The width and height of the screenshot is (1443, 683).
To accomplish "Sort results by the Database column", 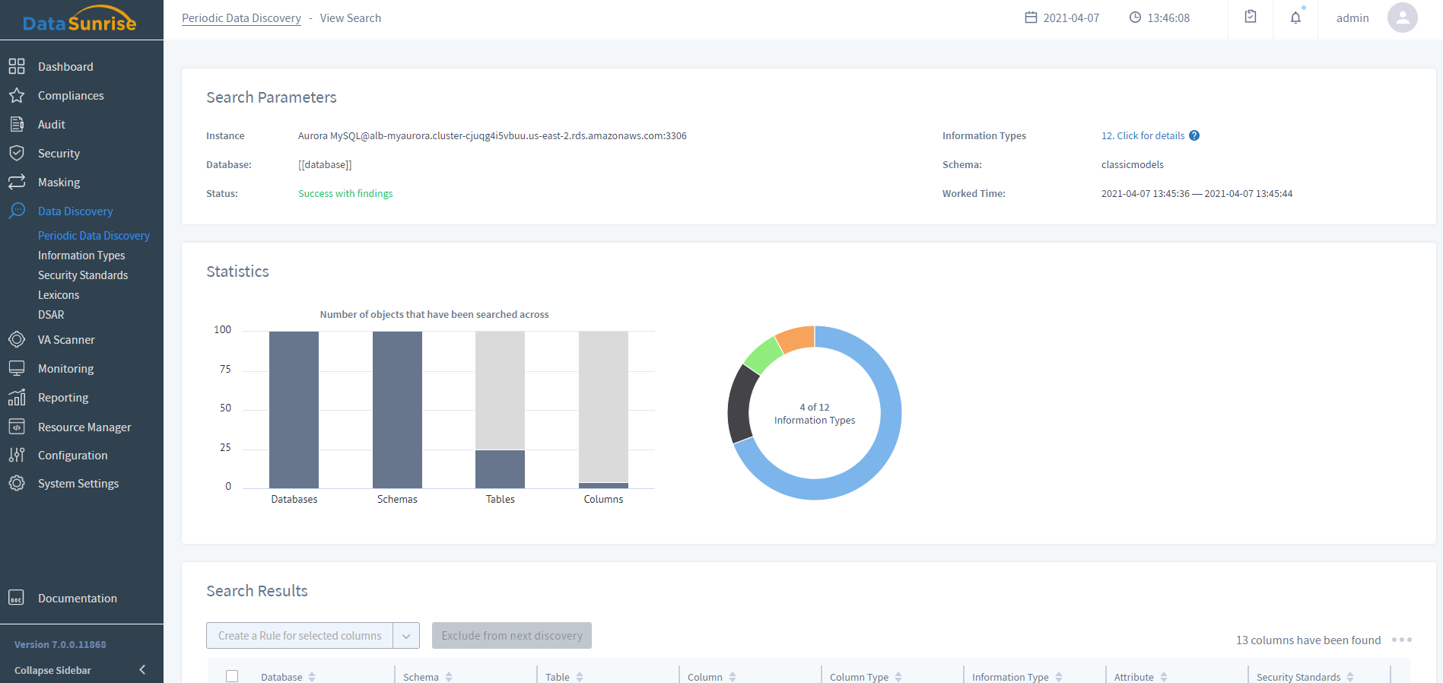I will [312, 677].
